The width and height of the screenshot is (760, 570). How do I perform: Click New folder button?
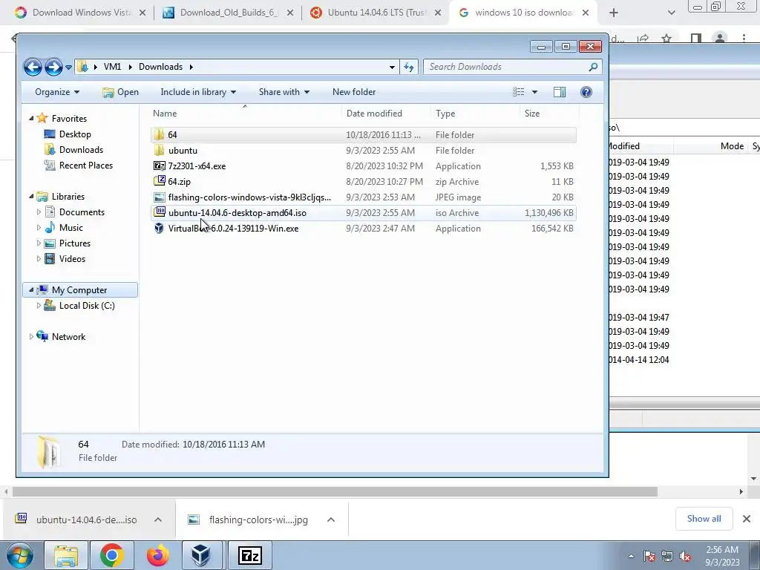click(354, 91)
